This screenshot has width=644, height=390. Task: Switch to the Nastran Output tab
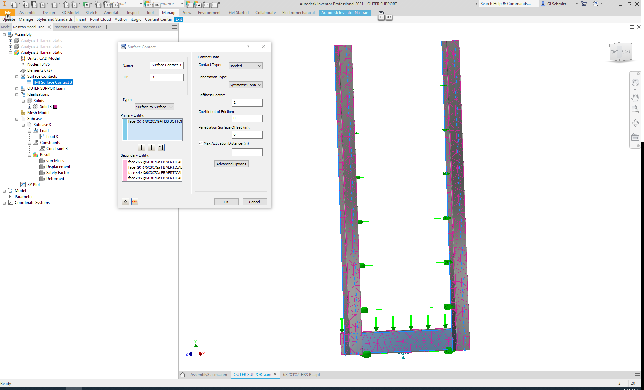point(67,27)
